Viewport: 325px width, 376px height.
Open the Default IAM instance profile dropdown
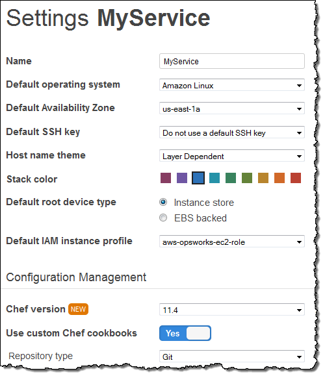[x=231, y=242]
